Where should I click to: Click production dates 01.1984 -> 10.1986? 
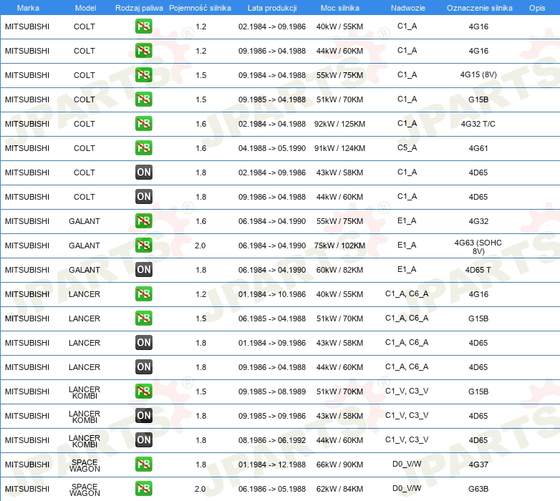click(272, 294)
